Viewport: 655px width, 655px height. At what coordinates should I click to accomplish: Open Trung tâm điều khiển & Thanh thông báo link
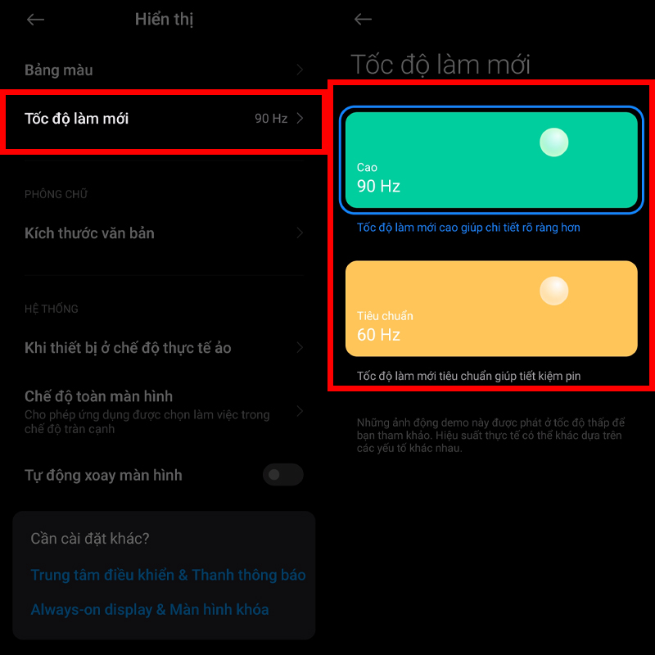tap(168, 576)
